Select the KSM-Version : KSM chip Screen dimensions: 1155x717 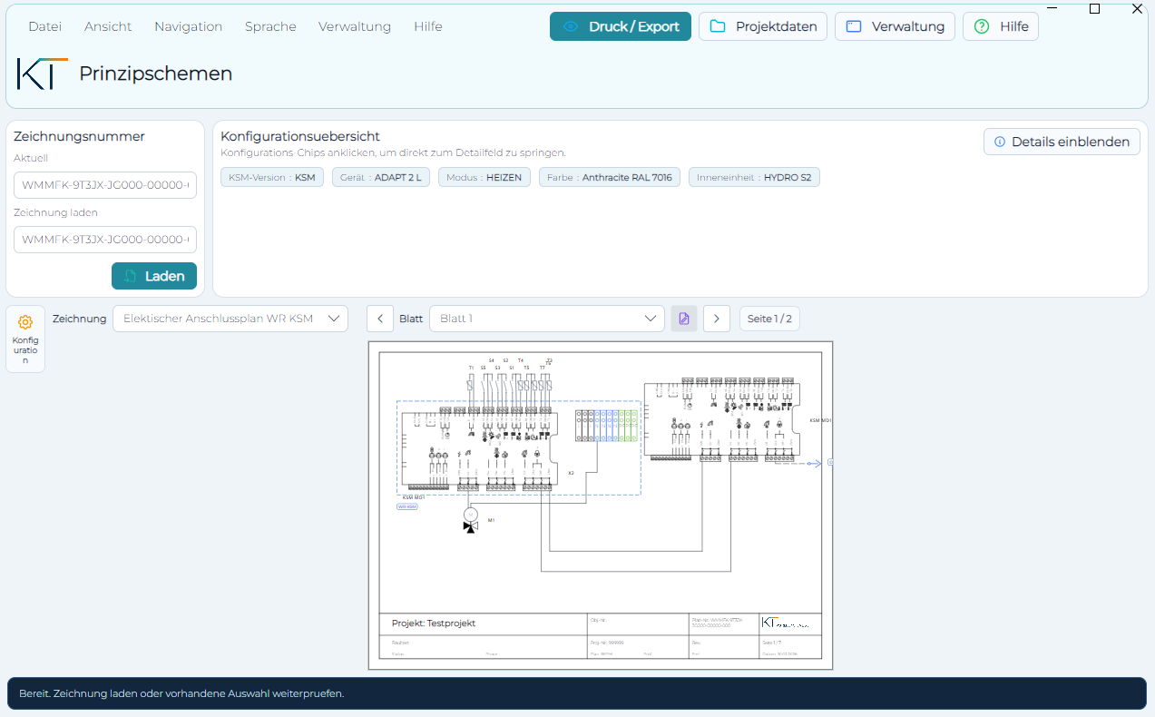point(272,177)
